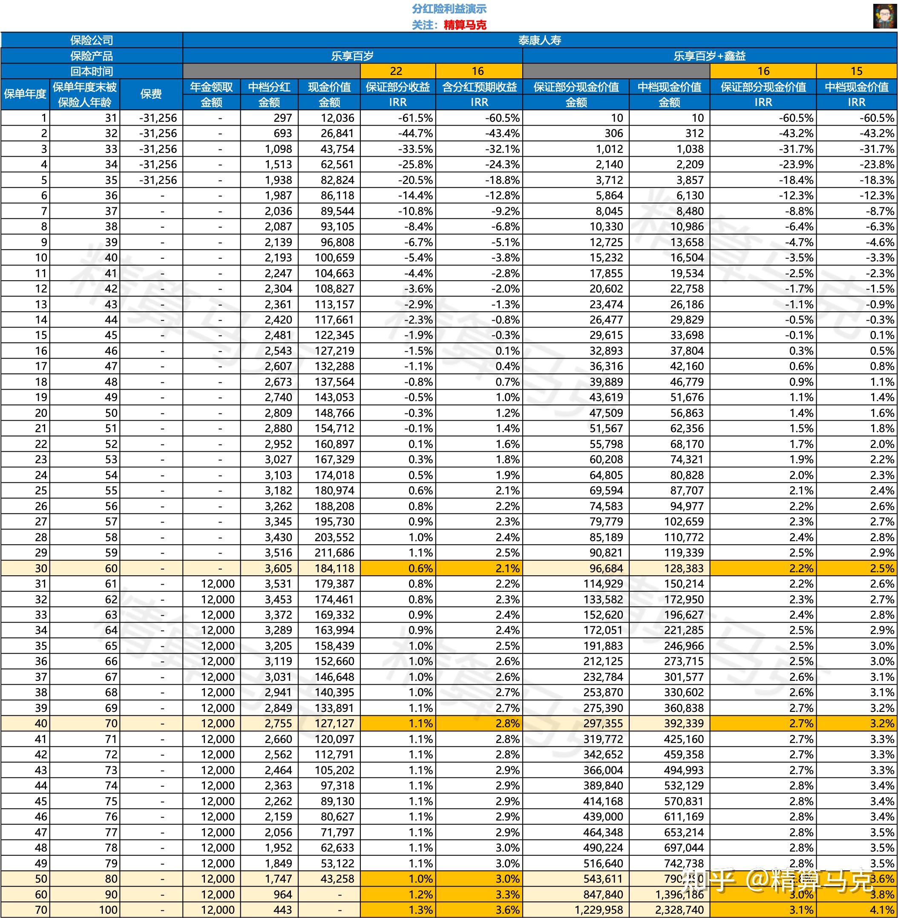The height and width of the screenshot is (918, 898).
Task: Click the 中档分红 column header
Action: pyautogui.click(x=269, y=87)
